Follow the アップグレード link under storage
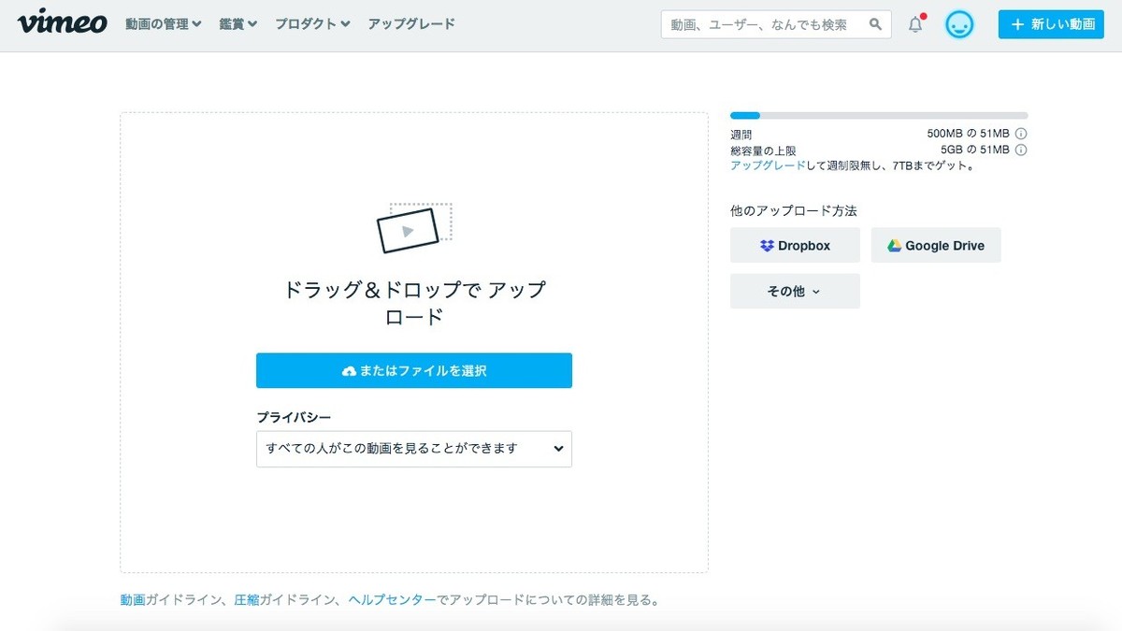 (x=767, y=165)
